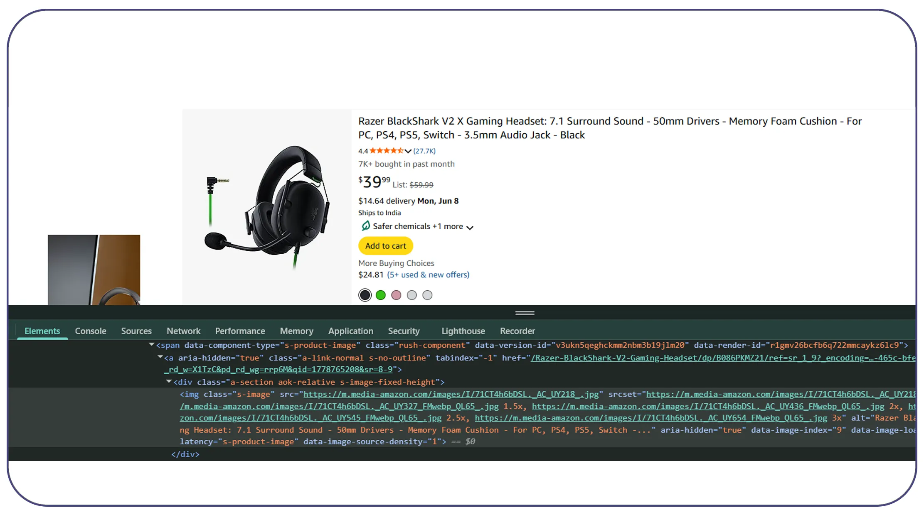The image size is (924, 515).
Task: Open the Lighthouse tab
Action: click(463, 331)
